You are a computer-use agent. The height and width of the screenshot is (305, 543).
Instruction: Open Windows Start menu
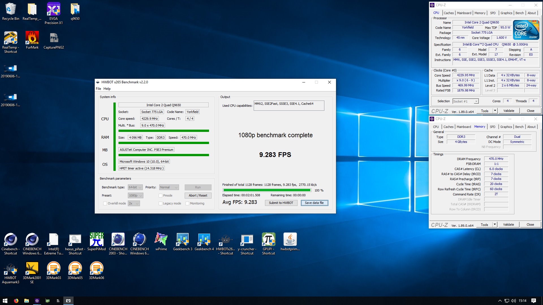tap(5, 301)
